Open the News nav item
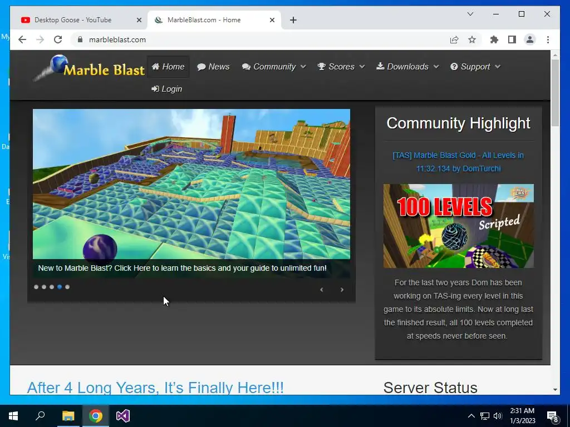The width and height of the screenshot is (570, 427). pyautogui.click(x=213, y=67)
